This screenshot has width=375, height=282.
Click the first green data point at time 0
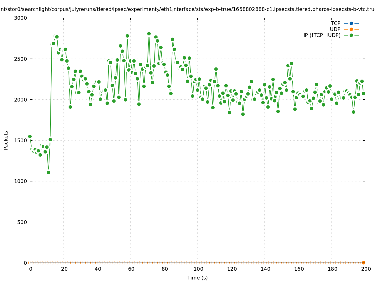pos(30,136)
